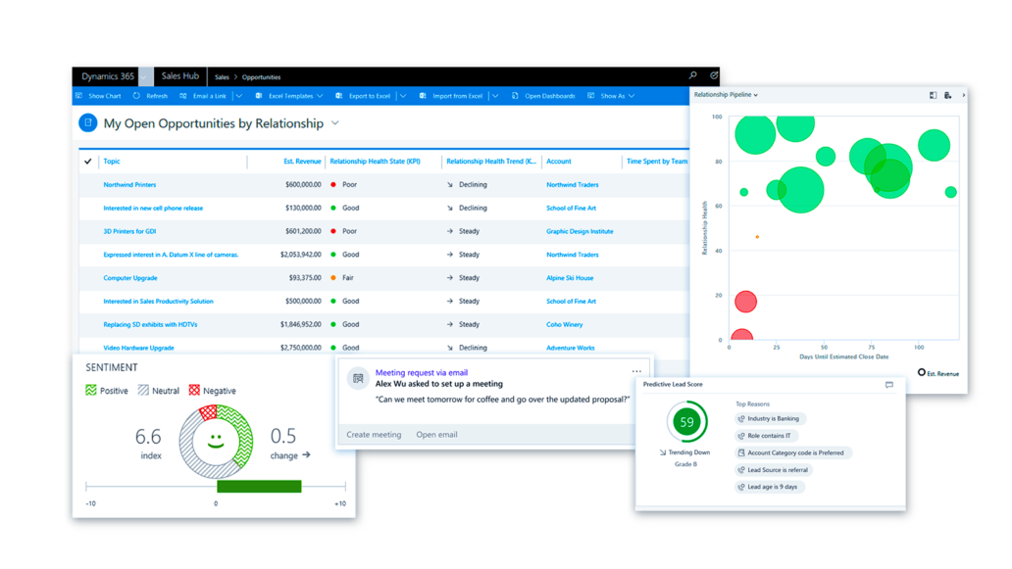
Task: Click the comment icon in Predictive Lead Score
Action: (889, 385)
